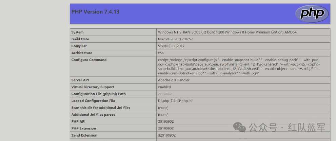The image size is (336, 141).
Task: Select the 'Compiler' label cell
Action: click(x=113, y=46)
